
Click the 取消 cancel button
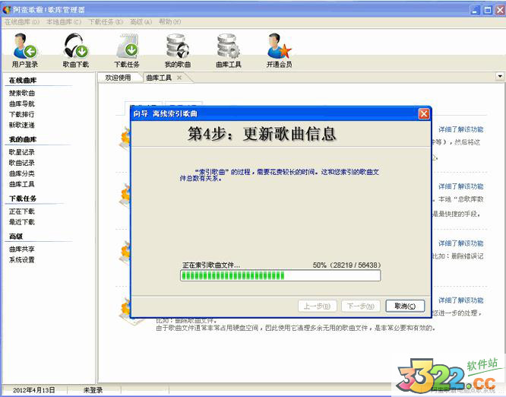tap(405, 306)
